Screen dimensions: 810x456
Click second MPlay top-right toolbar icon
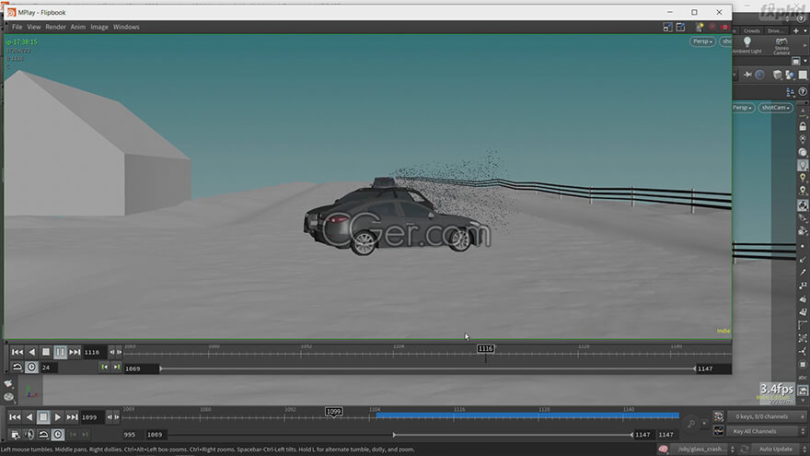pyautogui.click(x=680, y=27)
